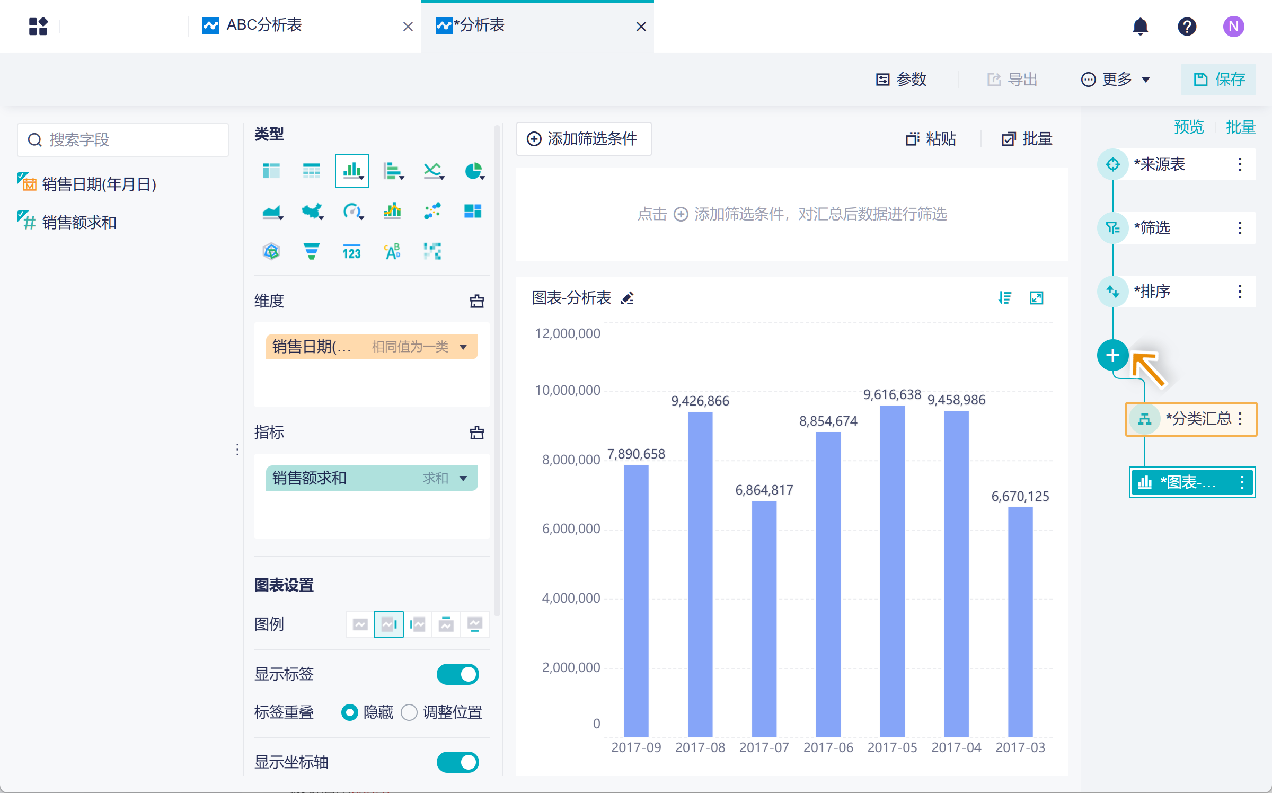The height and width of the screenshot is (793, 1272).
Task: Open the 求和 aggregation dropdown
Action: (x=464, y=479)
